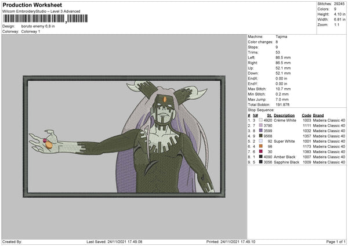Screen dimensions: 348x246
Task: Click the Stops value 9
Action: pyautogui.click(x=277, y=47)
